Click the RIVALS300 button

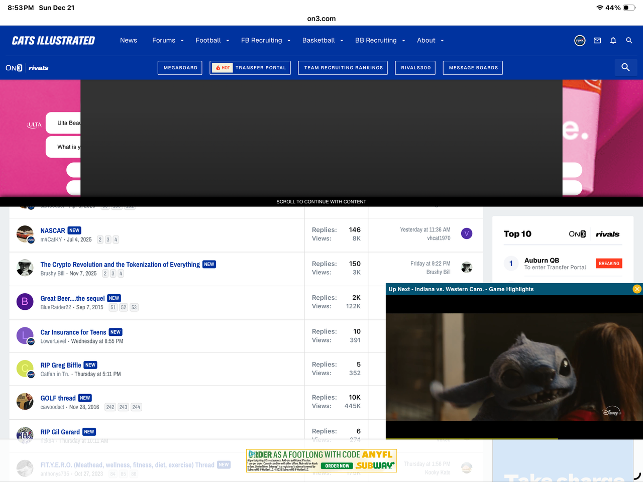(x=415, y=68)
